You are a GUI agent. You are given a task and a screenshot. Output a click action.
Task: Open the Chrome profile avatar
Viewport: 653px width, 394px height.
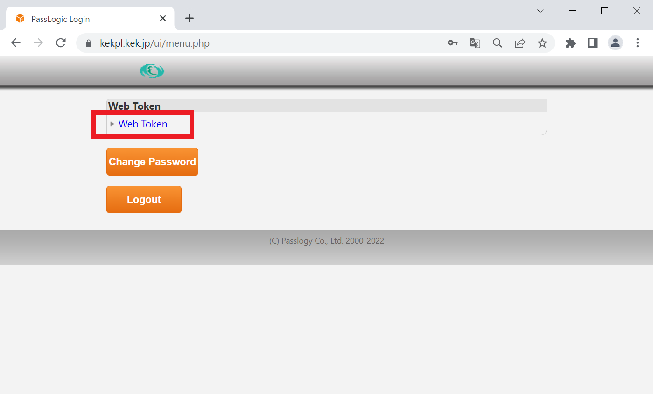pos(615,43)
